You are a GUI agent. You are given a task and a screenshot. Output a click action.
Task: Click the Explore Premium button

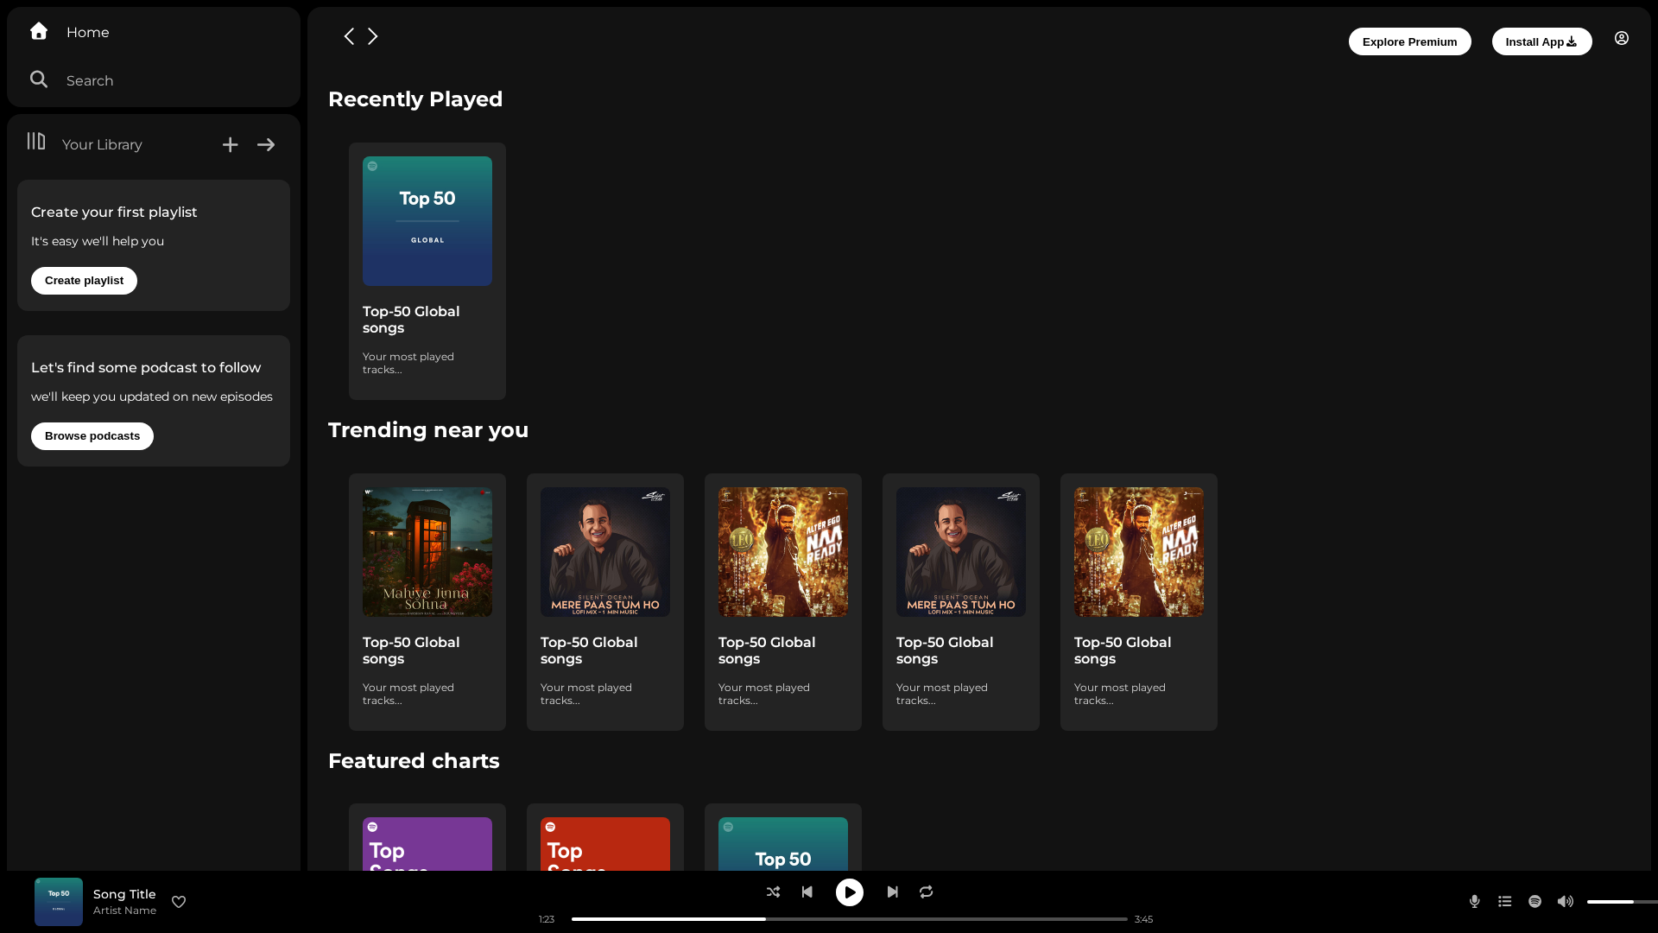(1410, 41)
